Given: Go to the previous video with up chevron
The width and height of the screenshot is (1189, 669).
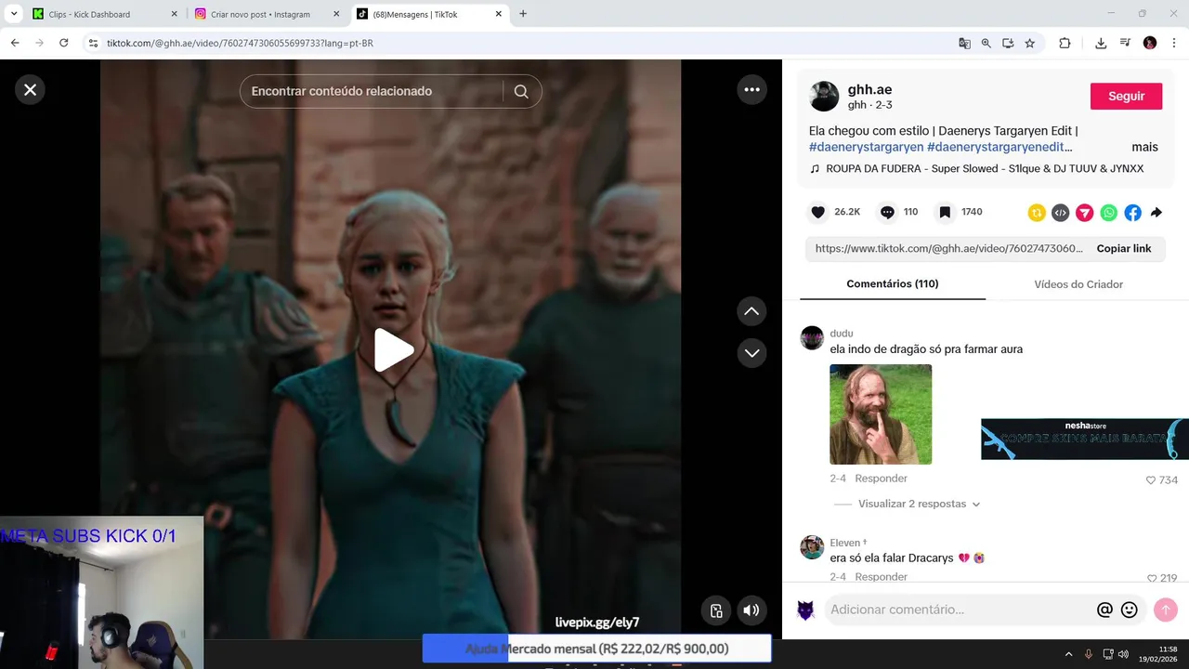Looking at the screenshot, I should (x=751, y=311).
